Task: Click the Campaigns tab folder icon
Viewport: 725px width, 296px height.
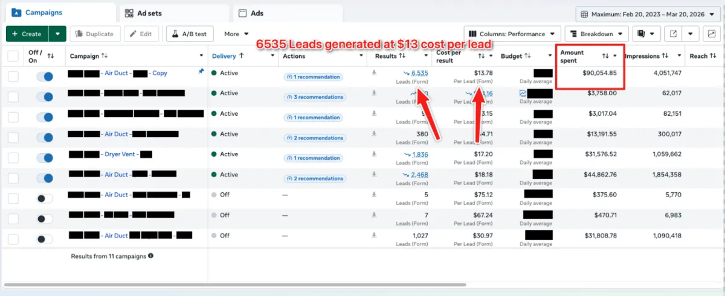Action: pos(16,12)
